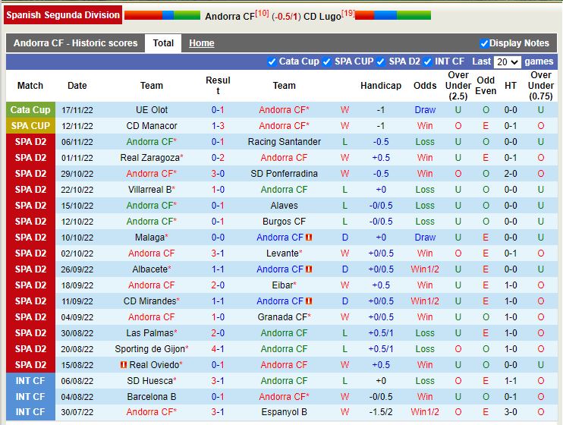Click SD Huesca team name

tap(149, 381)
